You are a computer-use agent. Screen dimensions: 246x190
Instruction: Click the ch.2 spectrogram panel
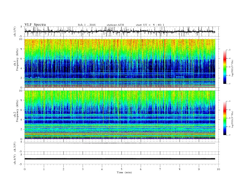coord(120,115)
